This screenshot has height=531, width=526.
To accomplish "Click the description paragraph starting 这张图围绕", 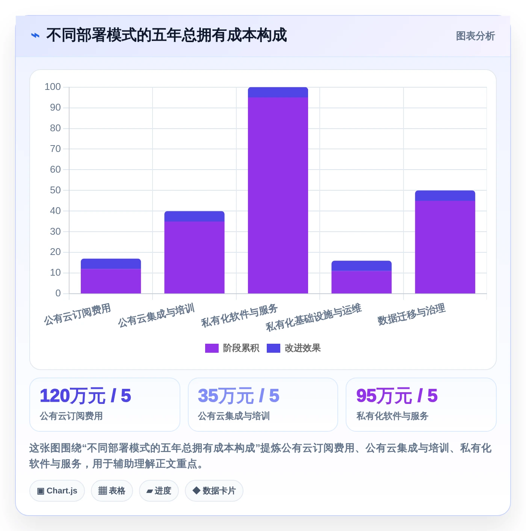I will click(x=260, y=456).
